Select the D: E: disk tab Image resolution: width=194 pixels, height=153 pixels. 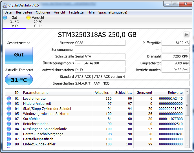pos(14,22)
